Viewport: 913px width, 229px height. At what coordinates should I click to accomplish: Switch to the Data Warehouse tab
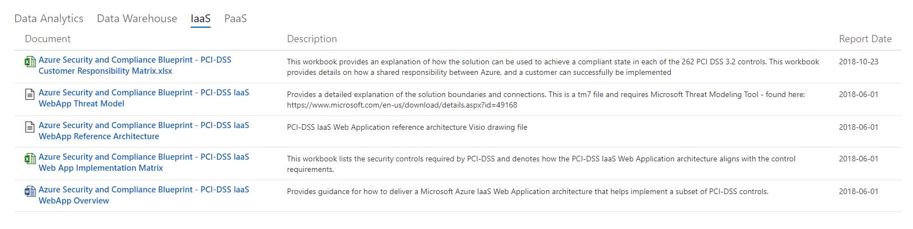point(137,18)
